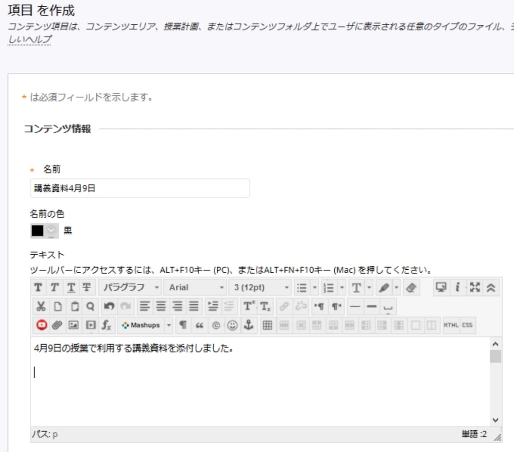Align text left
This screenshot has width=514, height=452.
tap(144, 306)
